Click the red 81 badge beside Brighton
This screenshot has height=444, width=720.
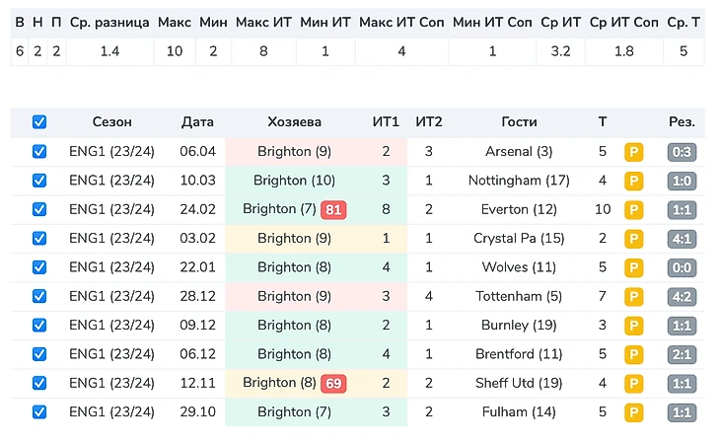(x=333, y=210)
